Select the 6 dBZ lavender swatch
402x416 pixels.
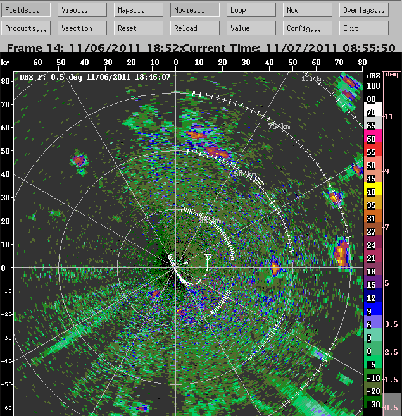[373, 322]
